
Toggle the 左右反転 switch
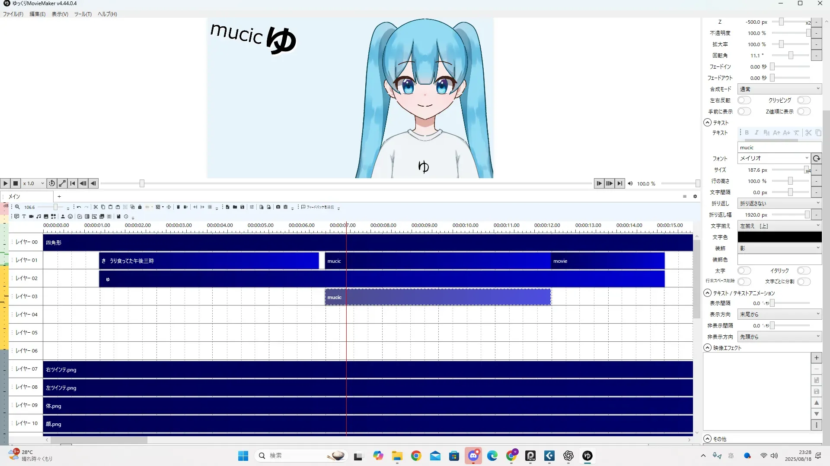coord(744,100)
